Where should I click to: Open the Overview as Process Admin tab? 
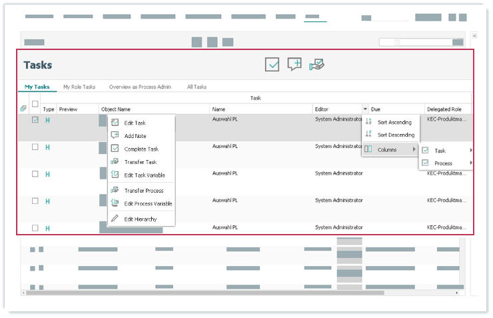tap(140, 87)
